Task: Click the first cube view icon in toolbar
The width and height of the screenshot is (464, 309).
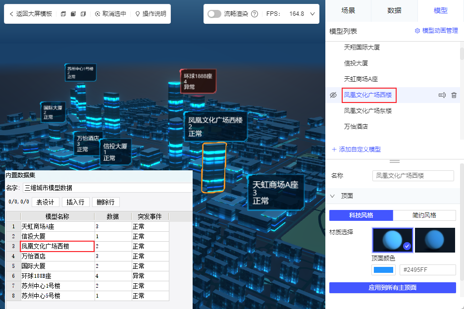Action: [x=63, y=13]
